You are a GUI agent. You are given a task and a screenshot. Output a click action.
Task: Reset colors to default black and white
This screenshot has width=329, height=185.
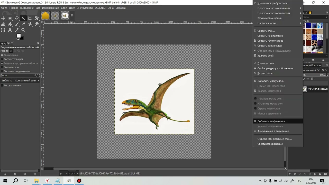(x=17, y=39)
